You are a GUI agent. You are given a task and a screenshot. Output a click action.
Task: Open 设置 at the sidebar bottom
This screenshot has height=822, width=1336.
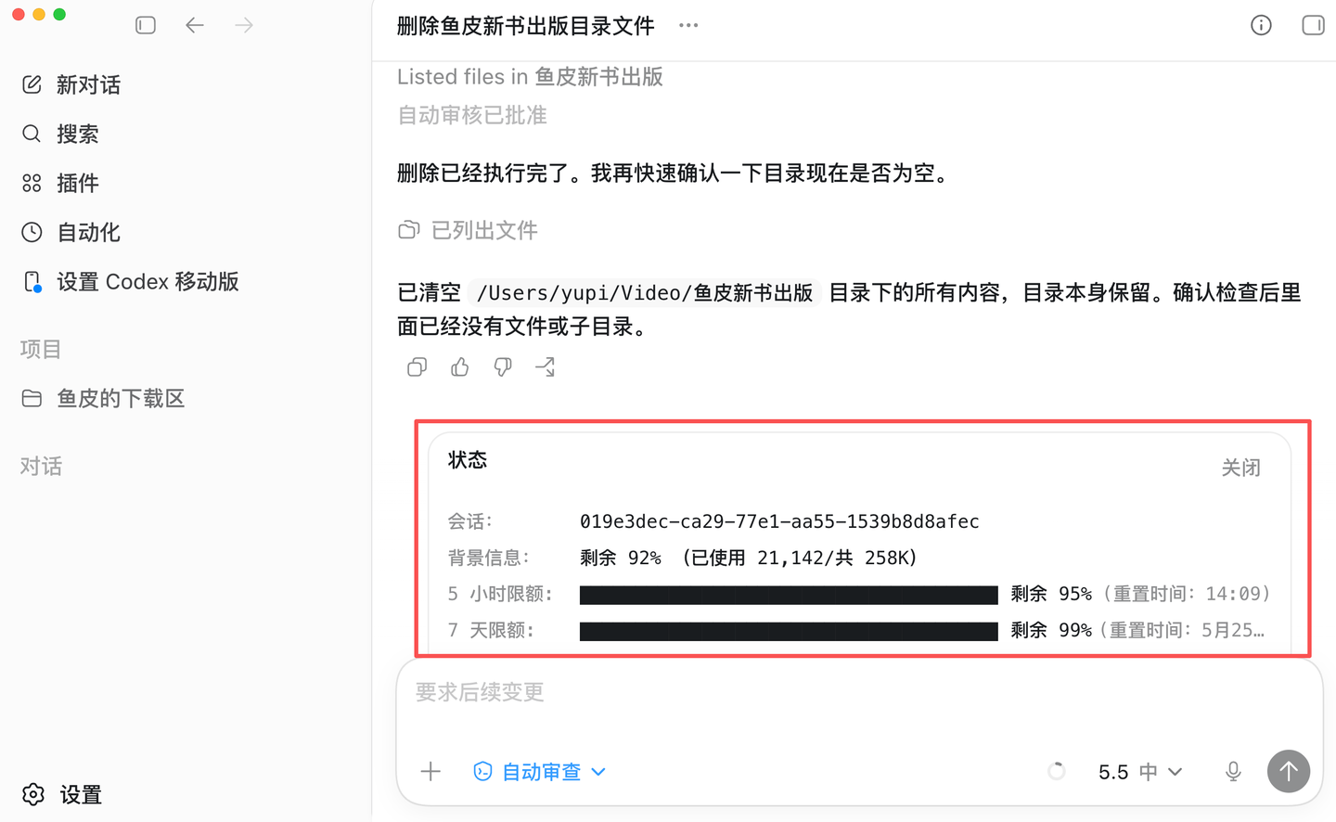pyautogui.click(x=62, y=795)
